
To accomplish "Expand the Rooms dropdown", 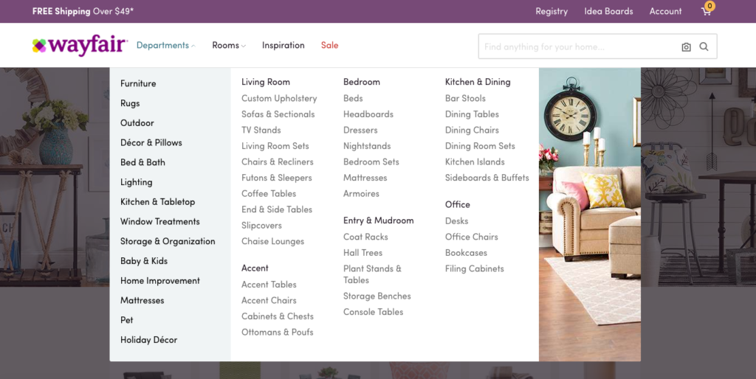I will point(229,45).
